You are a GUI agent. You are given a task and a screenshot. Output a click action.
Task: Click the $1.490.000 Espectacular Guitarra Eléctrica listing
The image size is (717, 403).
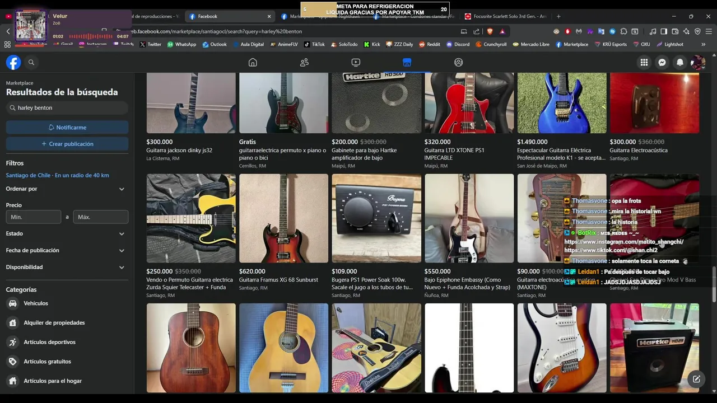coord(562,120)
